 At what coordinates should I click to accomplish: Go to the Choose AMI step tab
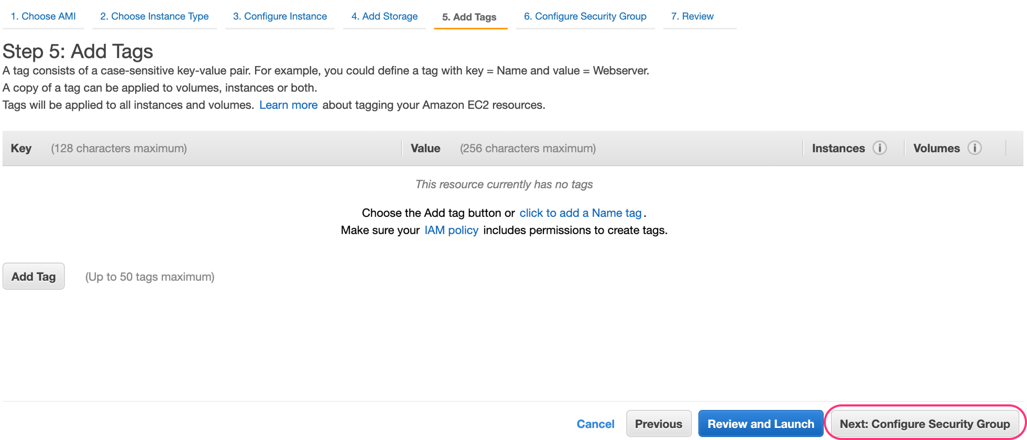tap(43, 16)
